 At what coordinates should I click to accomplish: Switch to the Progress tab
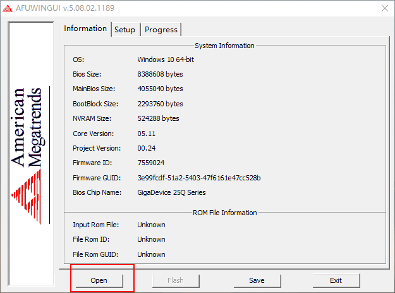coord(161,30)
